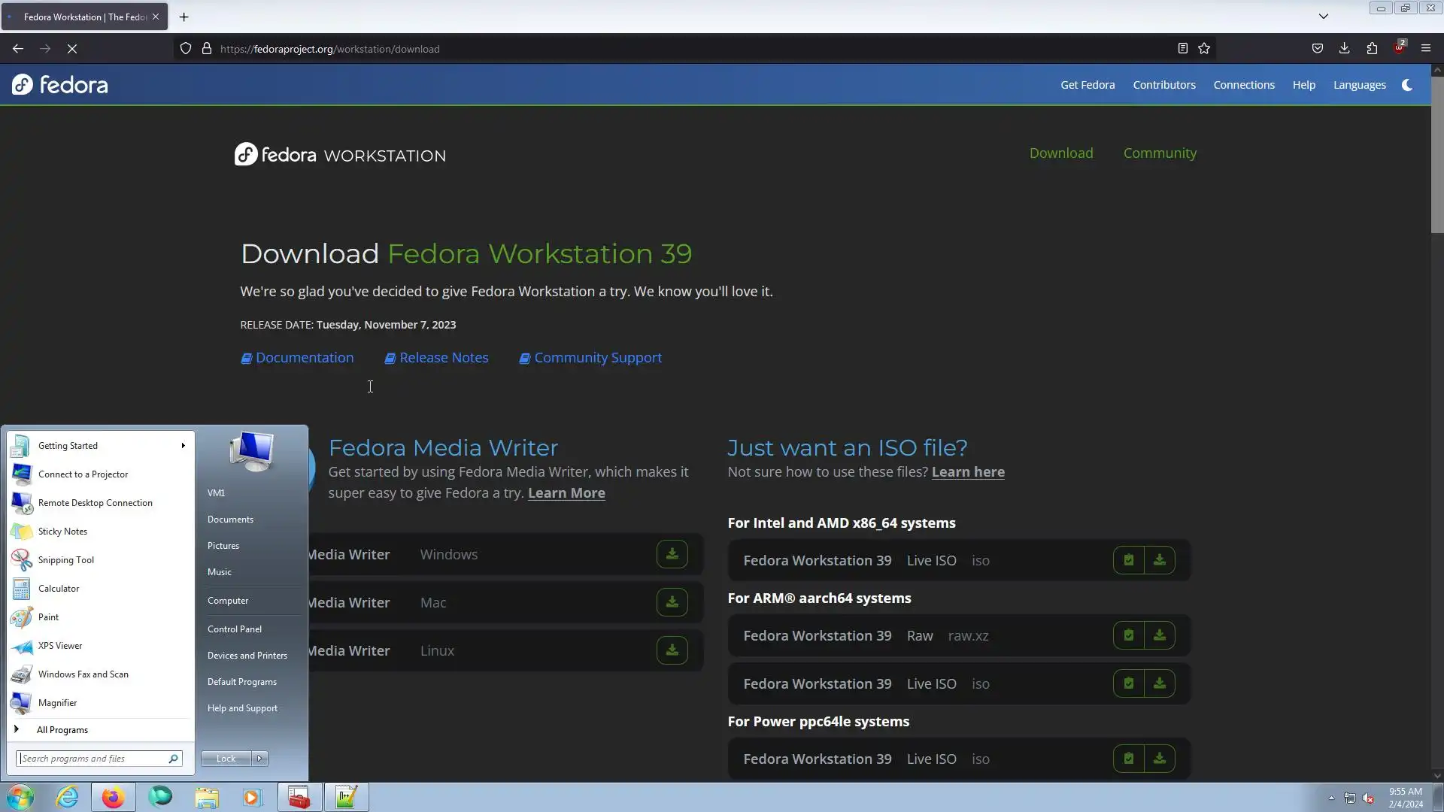Click the Search programs and files box
Viewport: 1444px width, 812px height.
92,759
